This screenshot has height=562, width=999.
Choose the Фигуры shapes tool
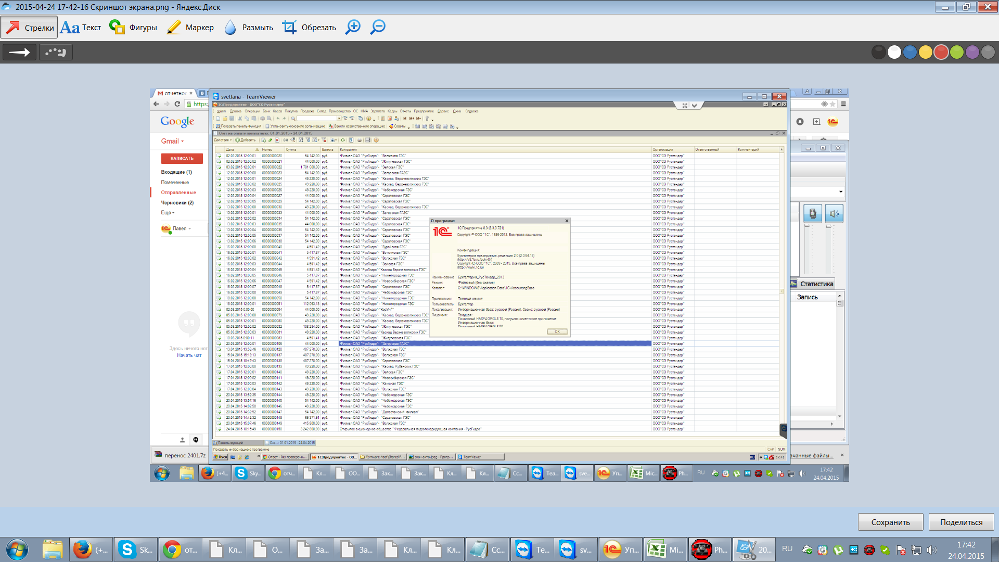133,28
